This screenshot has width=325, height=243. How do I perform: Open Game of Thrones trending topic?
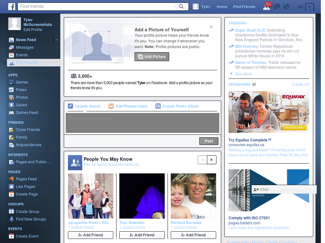(x=251, y=63)
